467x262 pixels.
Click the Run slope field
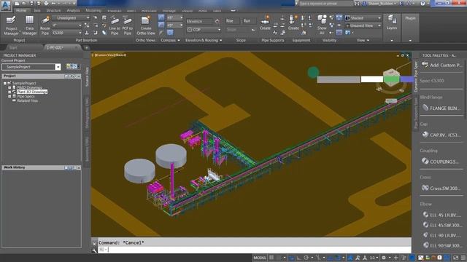(x=249, y=21)
